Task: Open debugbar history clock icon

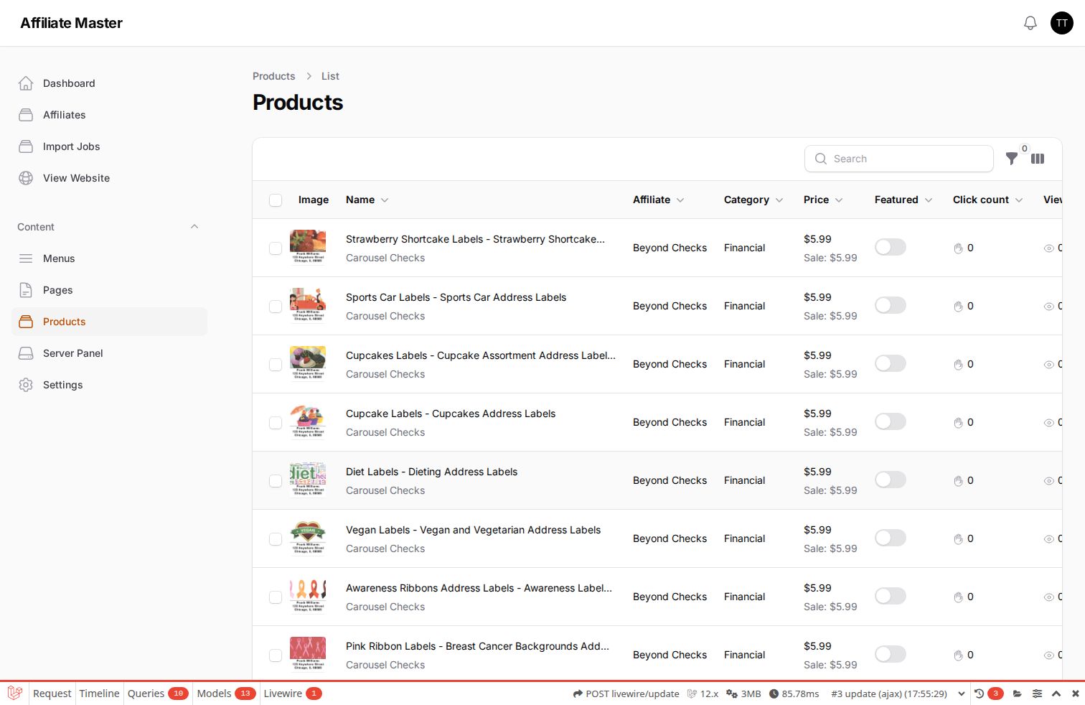Action: point(979,694)
